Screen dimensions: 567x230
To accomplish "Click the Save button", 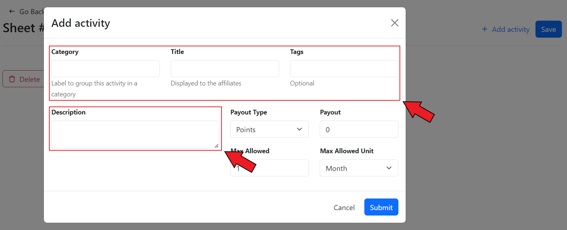I will [x=548, y=29].
